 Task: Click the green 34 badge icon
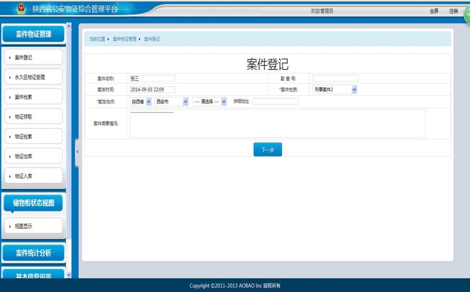click(x=466, y=14)
